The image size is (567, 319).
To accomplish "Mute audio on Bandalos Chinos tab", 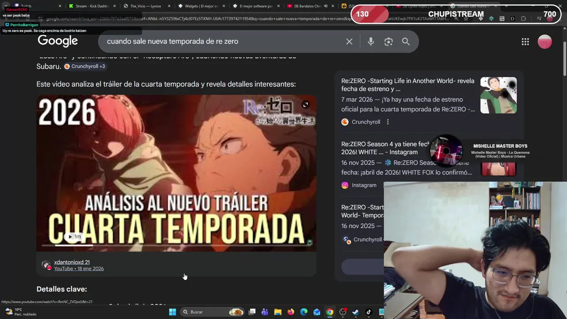I will [x=326, y=6].
